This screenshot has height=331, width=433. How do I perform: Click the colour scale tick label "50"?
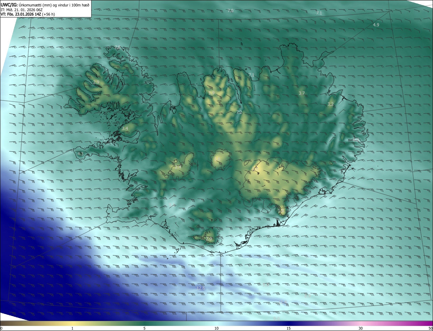(x=430, y=329)
